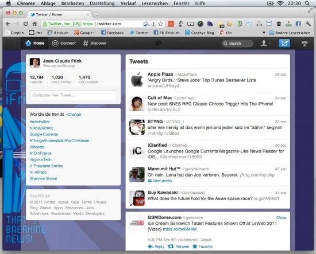Screen dimensions: 316x254
Task: Click Change next to Worldwide trends
Action: click(x=74, y=115)
